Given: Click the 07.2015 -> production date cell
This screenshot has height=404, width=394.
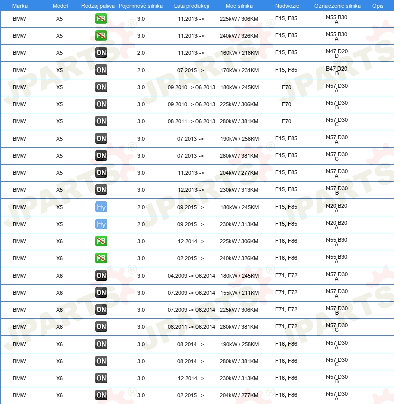Looking at the screenshot, I should pos(190,70).
